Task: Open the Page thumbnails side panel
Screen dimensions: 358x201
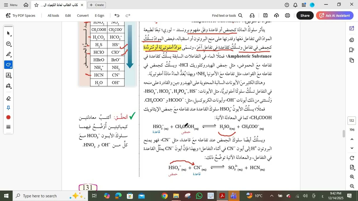Action: tap(352, 60)
